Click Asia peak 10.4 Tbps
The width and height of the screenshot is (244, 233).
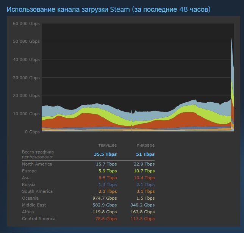pyautogui.click(x=144, y=178)
